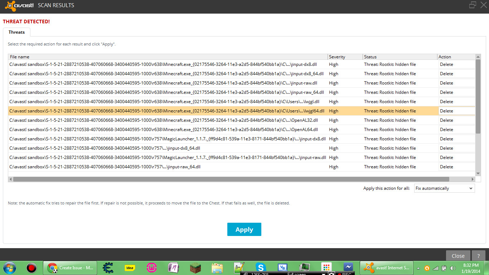
Task: Switch to the Chrome Create Issue window
Action: click(x=70, y=267)
